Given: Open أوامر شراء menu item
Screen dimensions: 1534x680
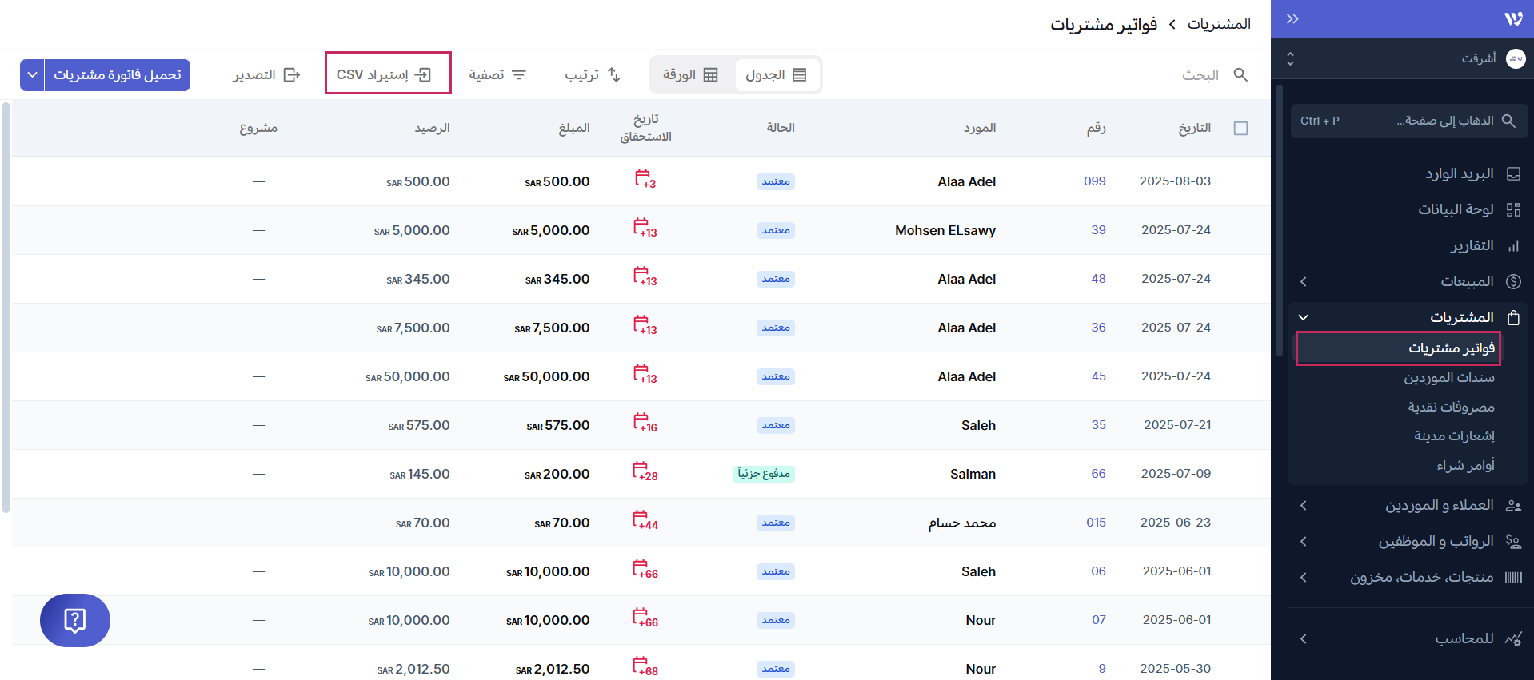Looking at the screenshot, I should pos(1464,466).
